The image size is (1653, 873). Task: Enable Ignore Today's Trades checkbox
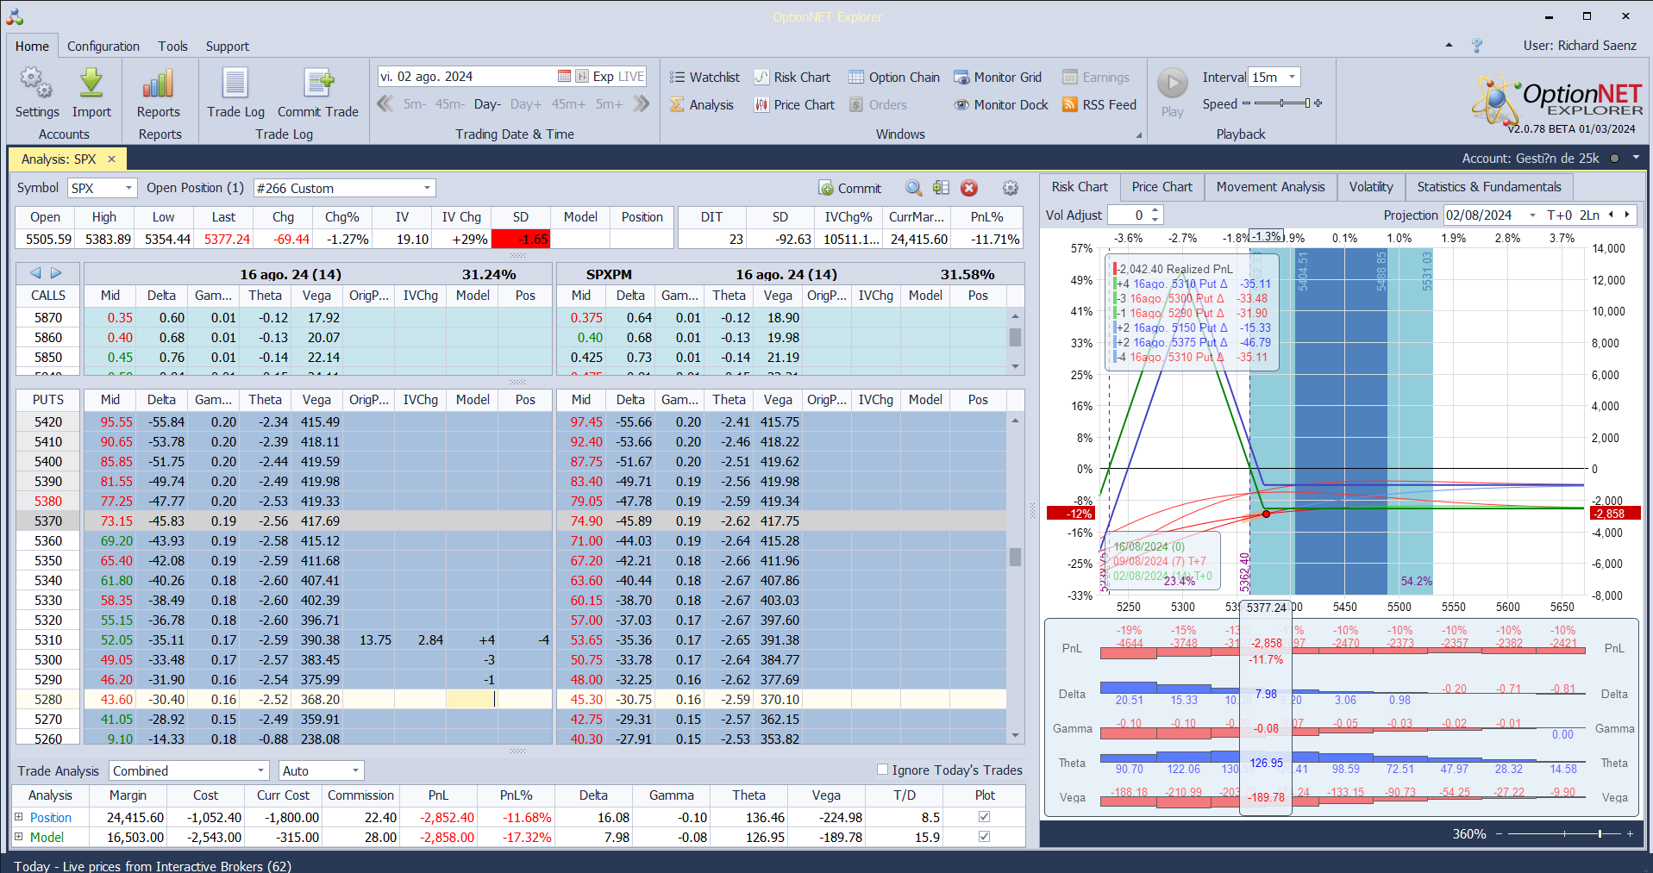coord(882,770)
